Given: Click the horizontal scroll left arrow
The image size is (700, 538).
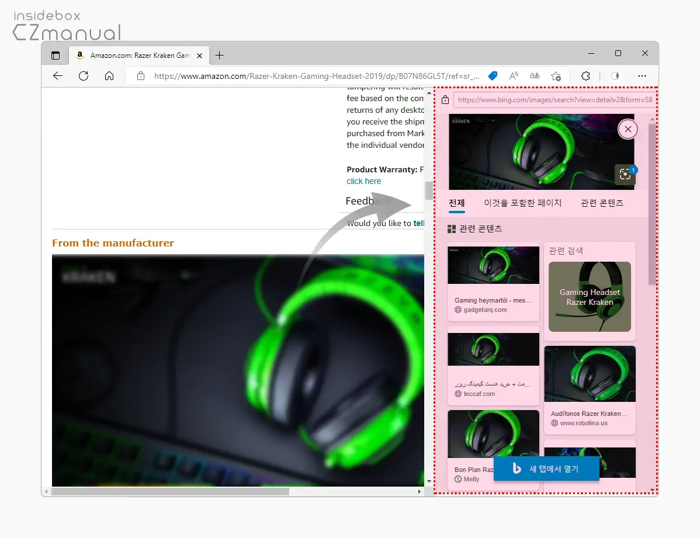Looking at the screenshot, I should (x=46, y=492).
